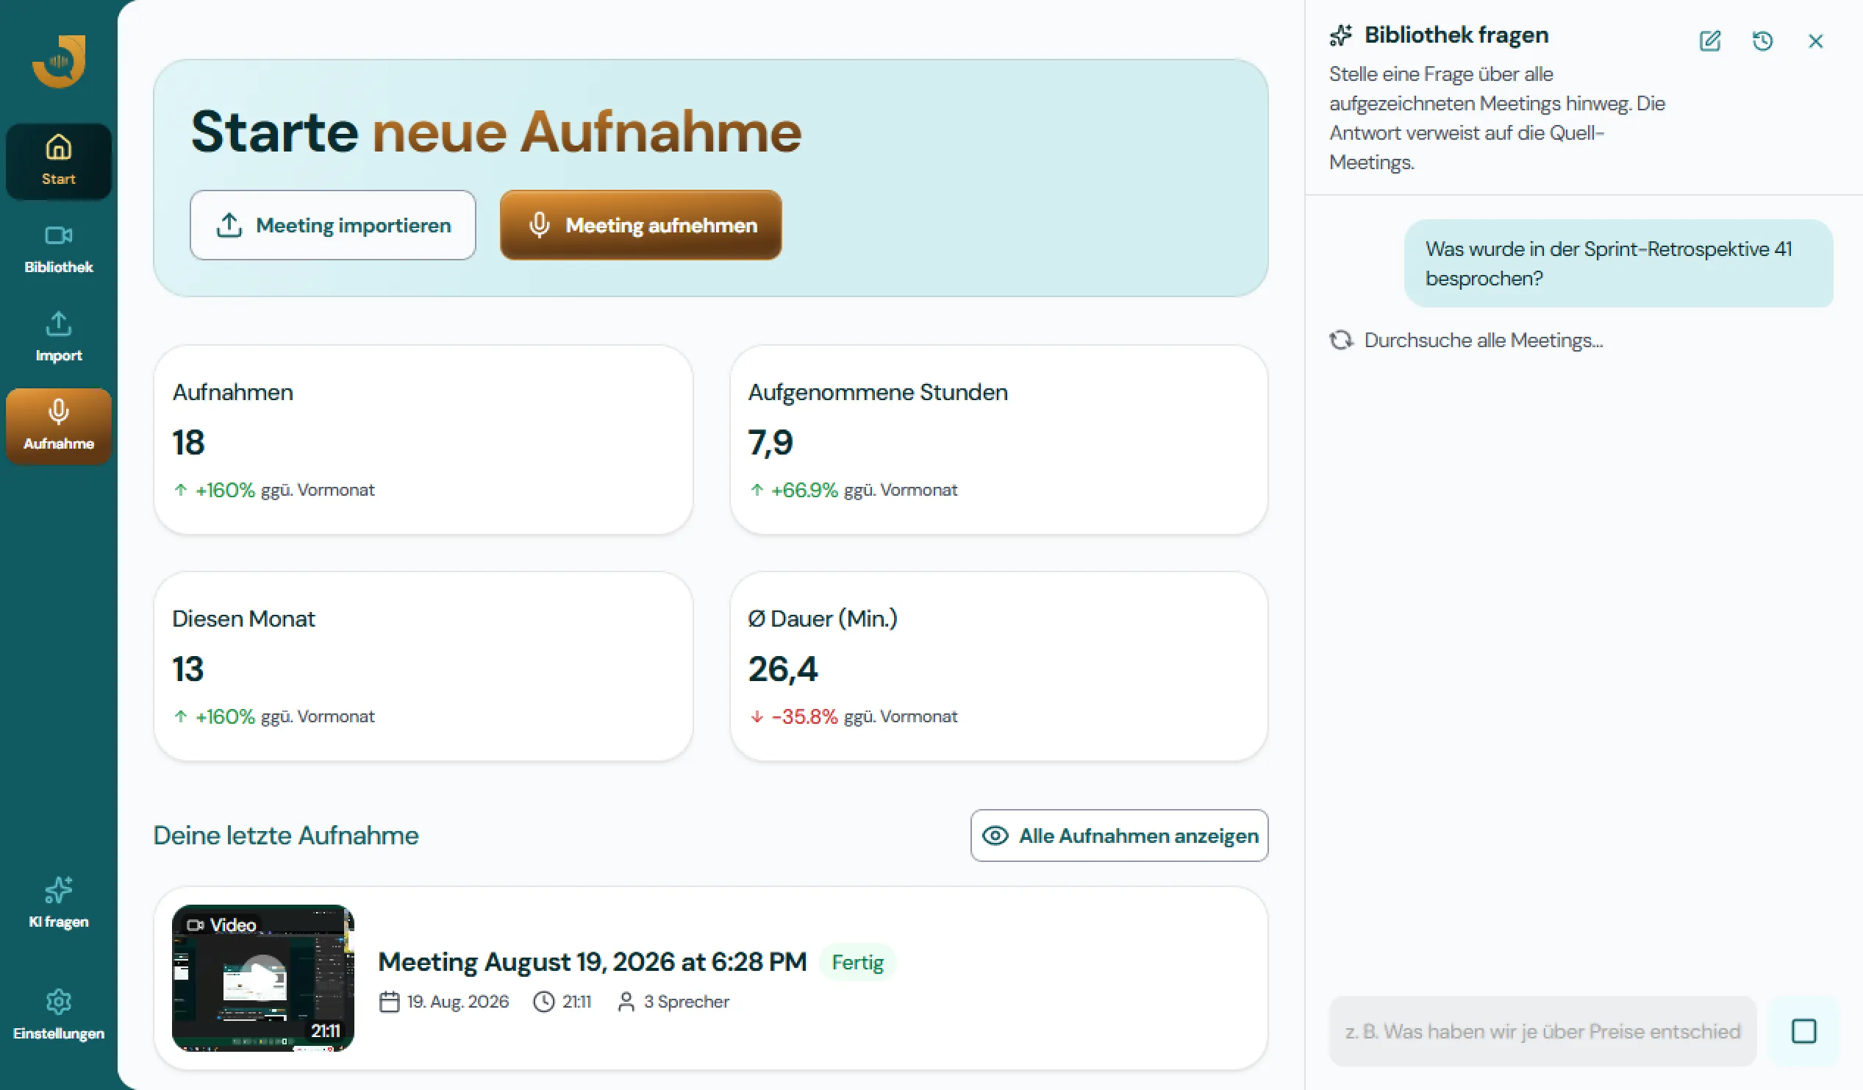
Task: Close the Bibliothek fragen panel
Action: (x=1816, y=40)
